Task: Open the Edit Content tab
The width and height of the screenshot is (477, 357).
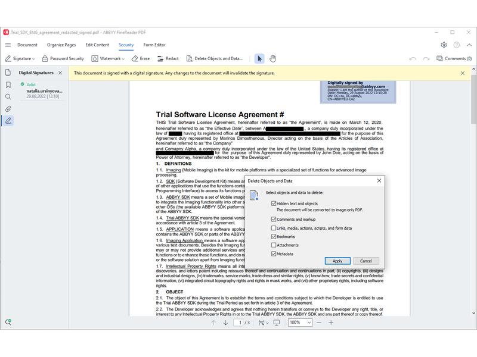Action: (97, 45)
